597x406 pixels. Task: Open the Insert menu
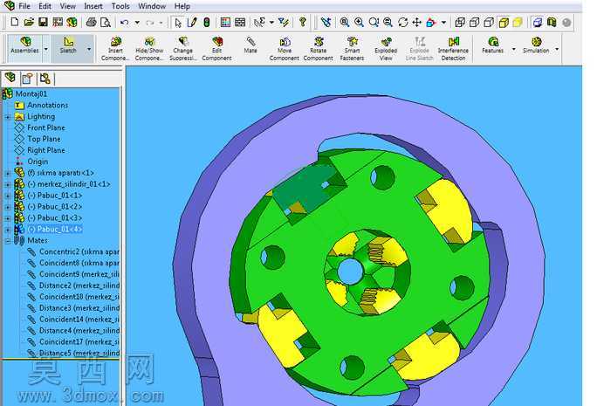[x=93, y=6]
